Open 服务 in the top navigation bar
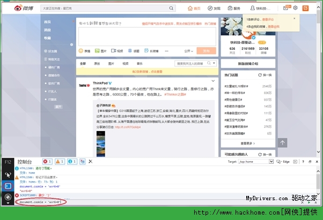Viewport: 323px width, 220px height. point(234,8)
